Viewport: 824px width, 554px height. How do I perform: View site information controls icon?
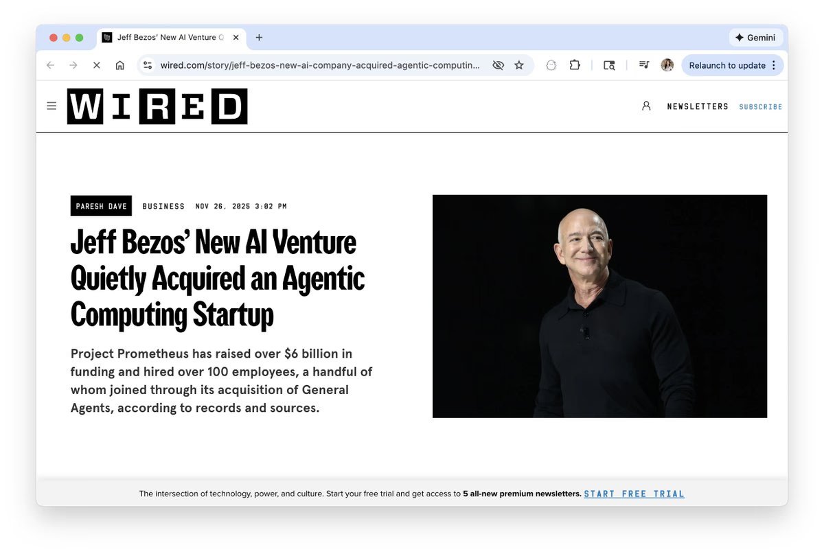pyautogui.click(x=147, y=65)
